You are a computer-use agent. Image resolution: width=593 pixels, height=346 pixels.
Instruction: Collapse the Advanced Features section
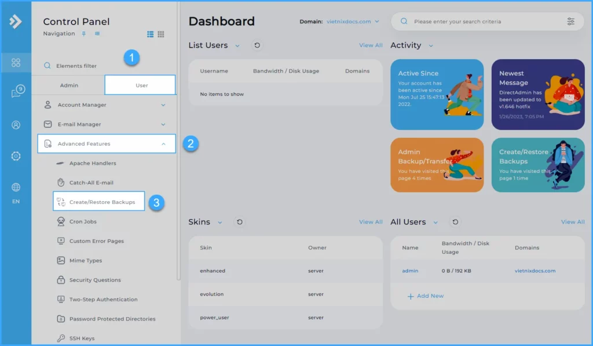point(163,144)
